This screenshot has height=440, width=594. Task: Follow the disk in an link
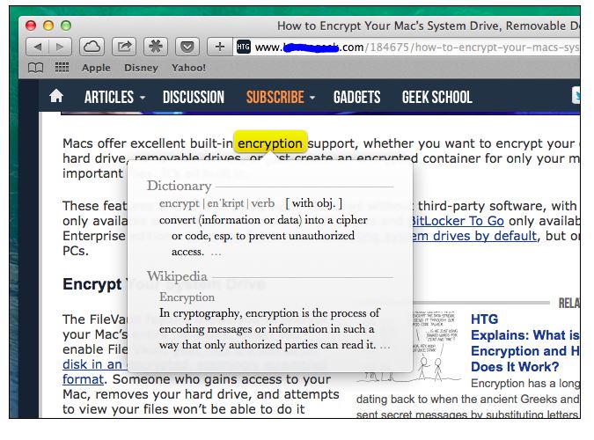(92, 364)
